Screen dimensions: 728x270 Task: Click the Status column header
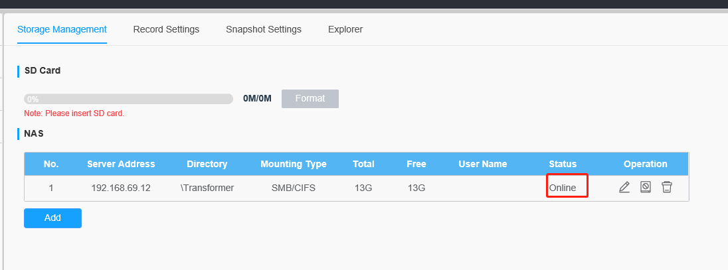563,164
